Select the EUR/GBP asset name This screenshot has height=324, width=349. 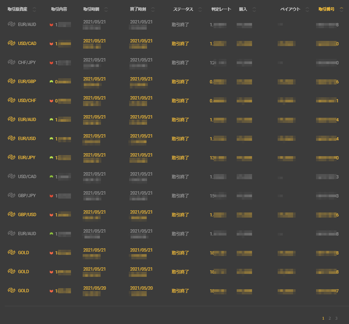pos(27,82)
